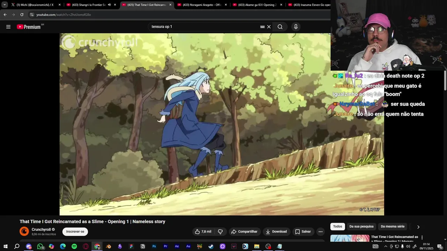The image size is (447, 251).
Task: Clear the search box with the X icon
Action: [269, 27]
